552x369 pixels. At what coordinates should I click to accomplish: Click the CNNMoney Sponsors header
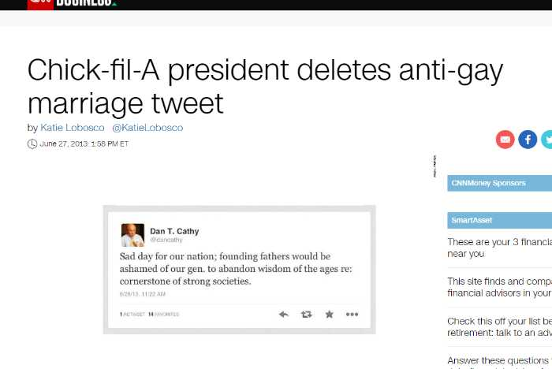point(488,183)
